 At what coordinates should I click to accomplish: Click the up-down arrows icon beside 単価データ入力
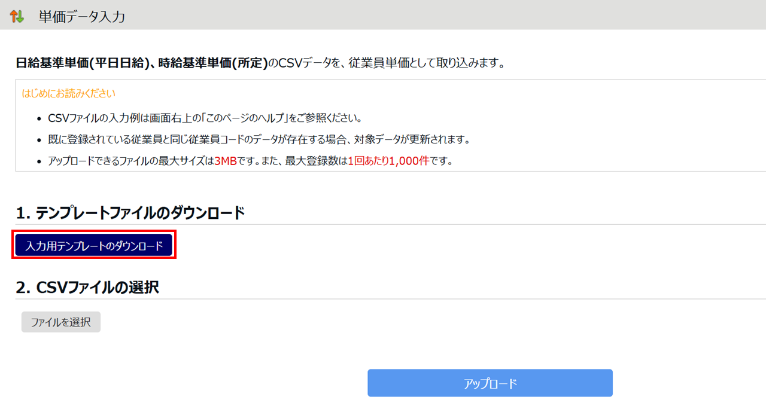click(x=17, y=16)
